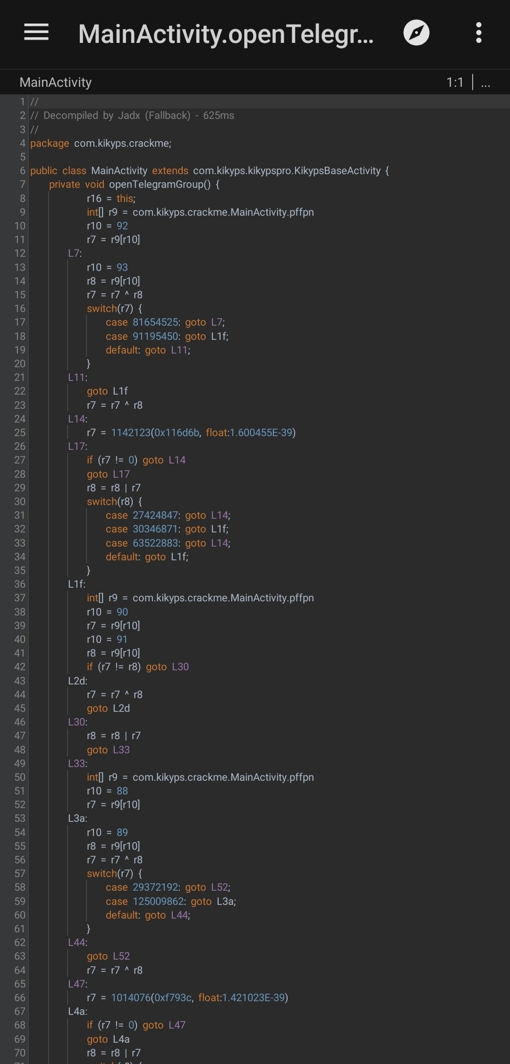The width and height of the screenshot is (510, 1064).
Task: Tap the compass navigation icon
Action: tap(416, 33)
